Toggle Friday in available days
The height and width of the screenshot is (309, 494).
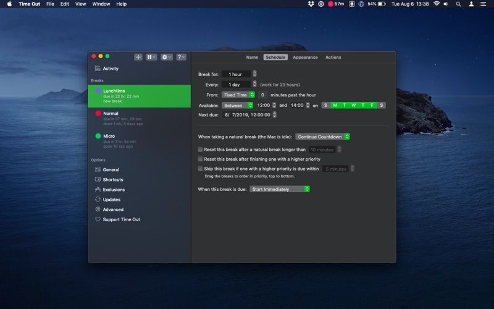click(372, 105)
